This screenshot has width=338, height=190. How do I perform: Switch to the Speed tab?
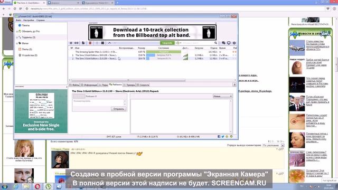143,85
